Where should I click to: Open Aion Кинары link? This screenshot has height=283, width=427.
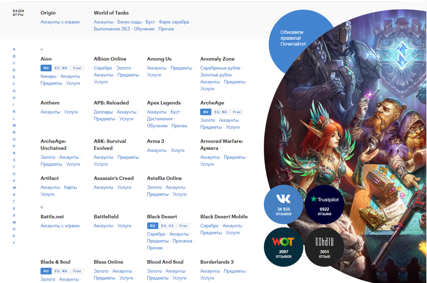pos(48,76)
